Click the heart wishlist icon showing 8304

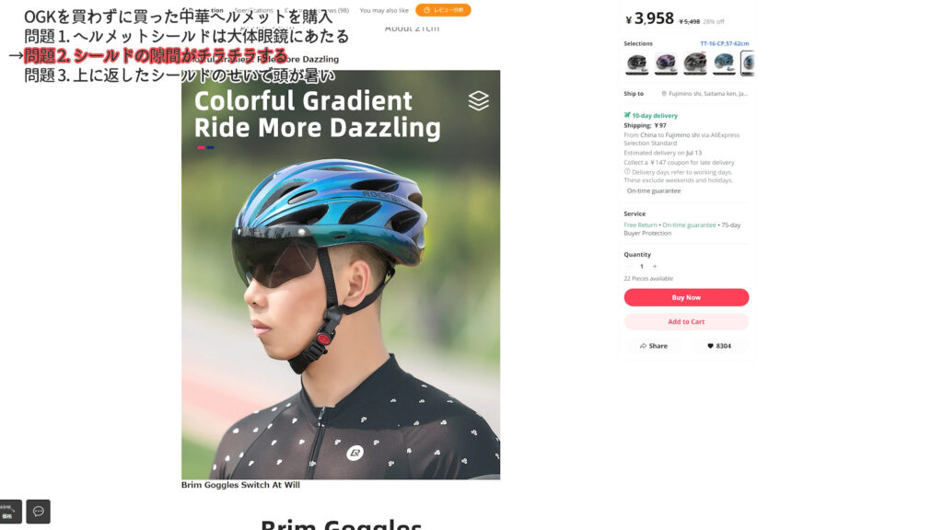(x=718, y=346)
